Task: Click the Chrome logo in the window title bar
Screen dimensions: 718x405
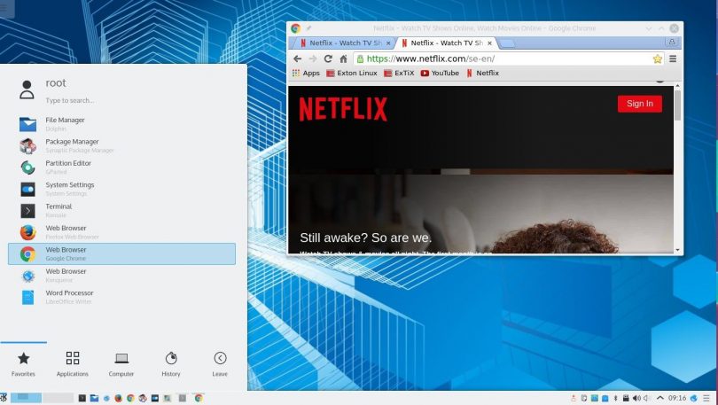Action: 296,28
